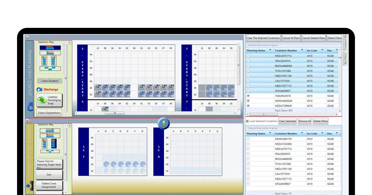Toggle planning status checkbox for MEDU8701714 in top grid

(x=248, y=56)
